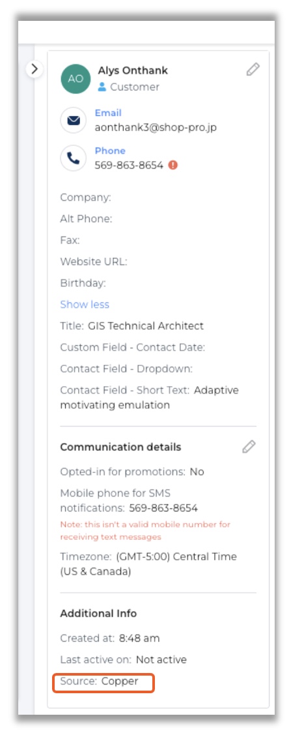Screen dimensions: 289x731
Task: Click the AO avatar circle
Action: [x=75, y=79]
